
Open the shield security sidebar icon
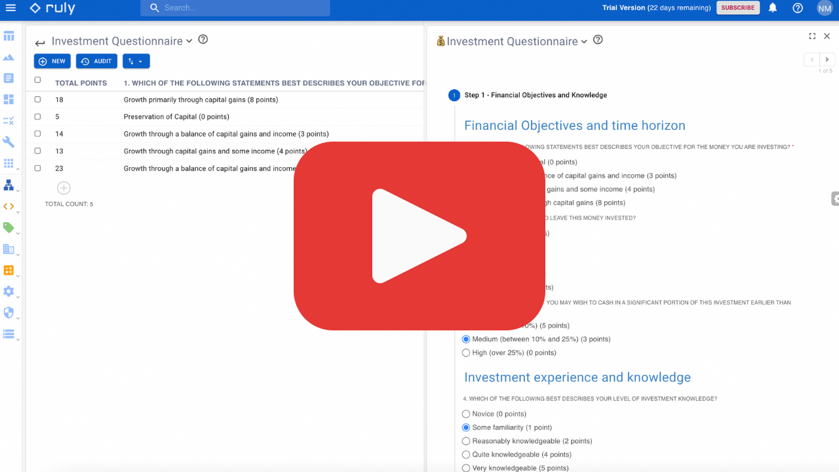coord(9,313)
